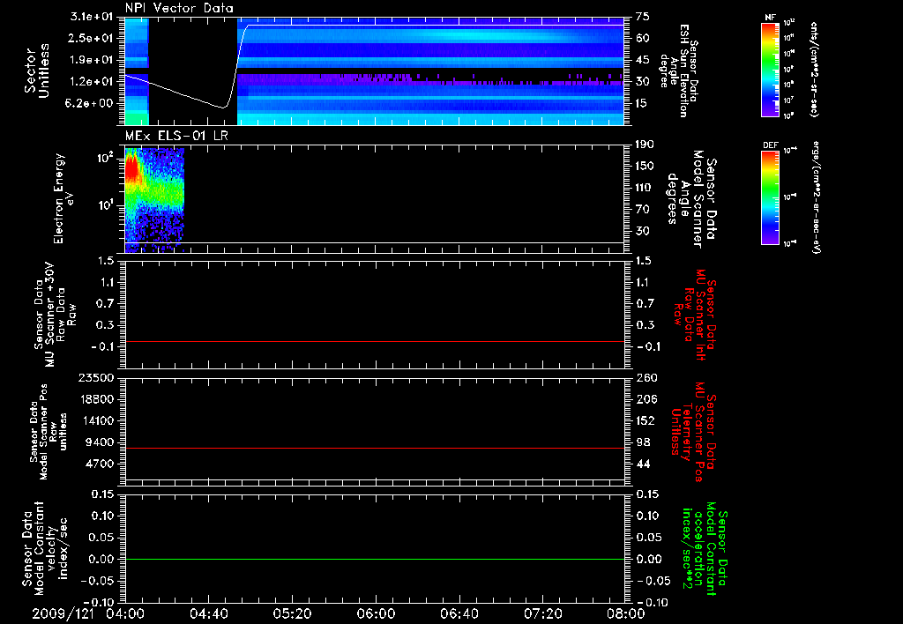Click the '07:20' time axis label
Screen dimensions: 903x624
[542, 613]
